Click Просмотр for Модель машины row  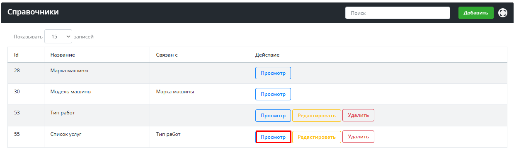[273, 94]
